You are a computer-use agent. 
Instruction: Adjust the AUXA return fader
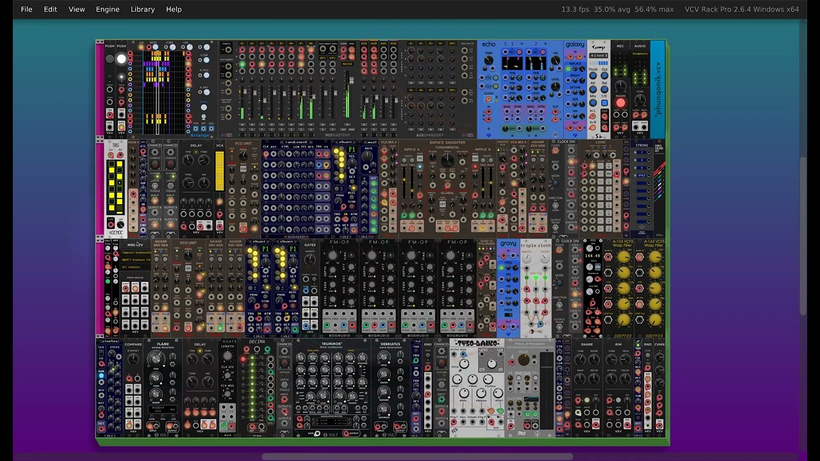[x=367, y=101]
